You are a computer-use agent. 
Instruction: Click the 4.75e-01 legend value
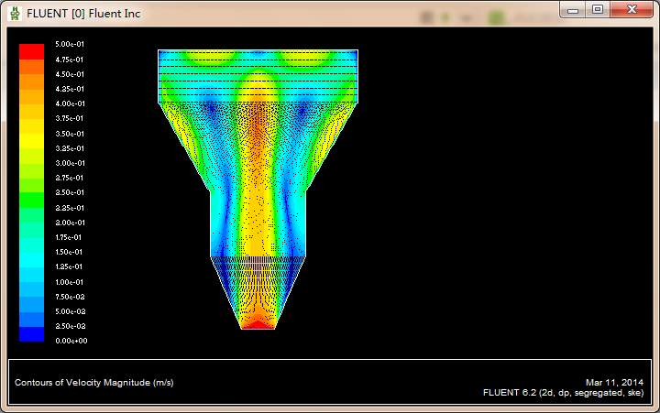click(x=70, y=60)
